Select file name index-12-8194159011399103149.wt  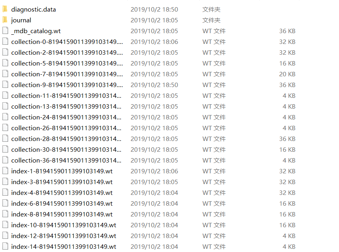click(x=63, y=236)
